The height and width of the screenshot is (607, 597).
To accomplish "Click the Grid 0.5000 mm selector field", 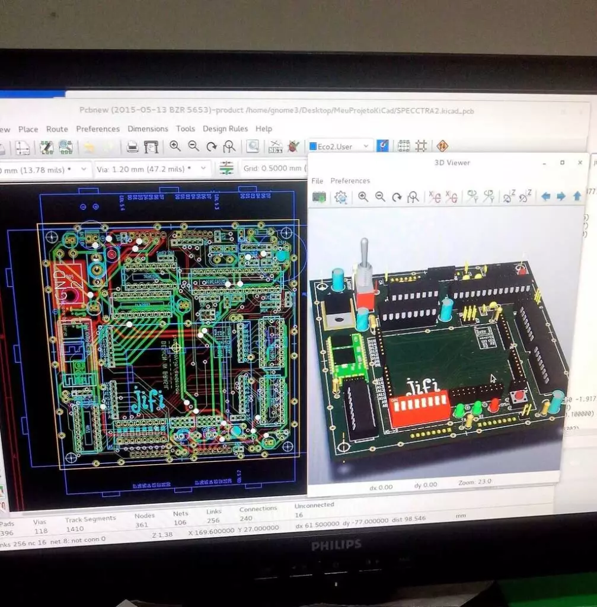I will 272,169.
